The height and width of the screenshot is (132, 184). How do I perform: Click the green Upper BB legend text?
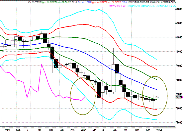click(48, 2)
